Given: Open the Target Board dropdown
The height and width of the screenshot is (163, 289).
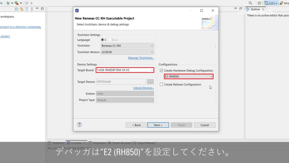Looking at the screenshot, I should click(x=125, y=70).
